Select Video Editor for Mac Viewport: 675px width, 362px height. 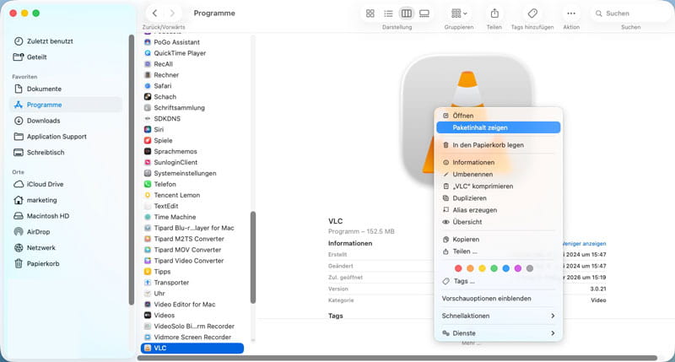tap(185, 305)
